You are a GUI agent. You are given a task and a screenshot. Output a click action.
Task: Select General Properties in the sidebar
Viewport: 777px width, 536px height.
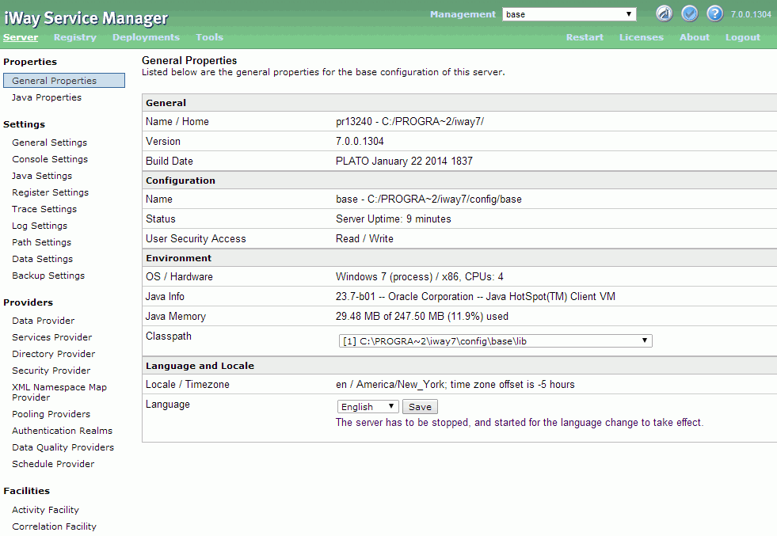point(64,81)
